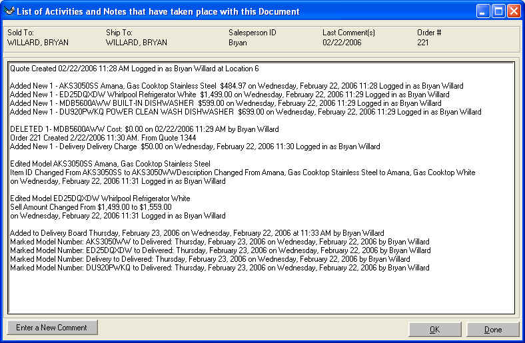
Task: Click the 'Order #' header label
Action: 429,33
